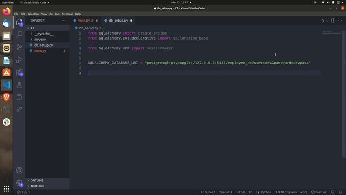Image resolution: width=346 pixels, height=195 pixels.
Task: Launch Firefox from the dock
Action: click(6, 11)
